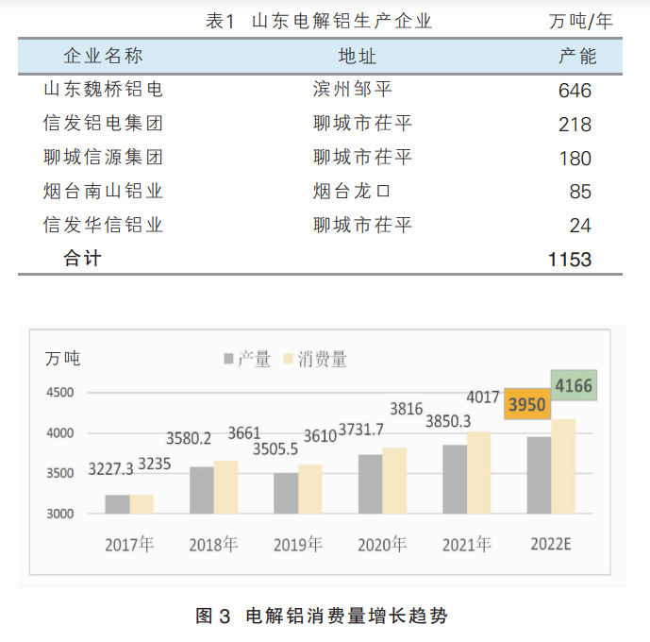Click the 2019年 x-axis label
Viewport: 650px width, 642px height.
pos(298,544)
